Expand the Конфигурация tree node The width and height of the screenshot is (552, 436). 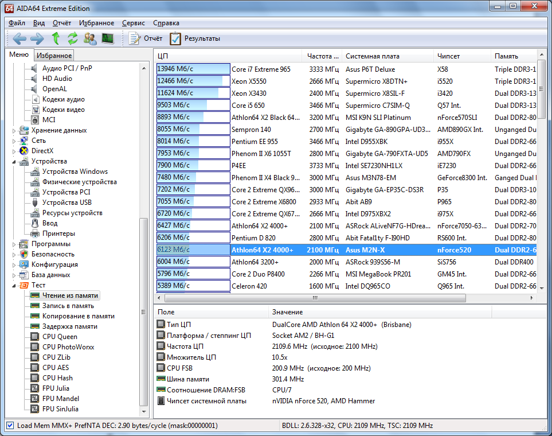(14, 264)
